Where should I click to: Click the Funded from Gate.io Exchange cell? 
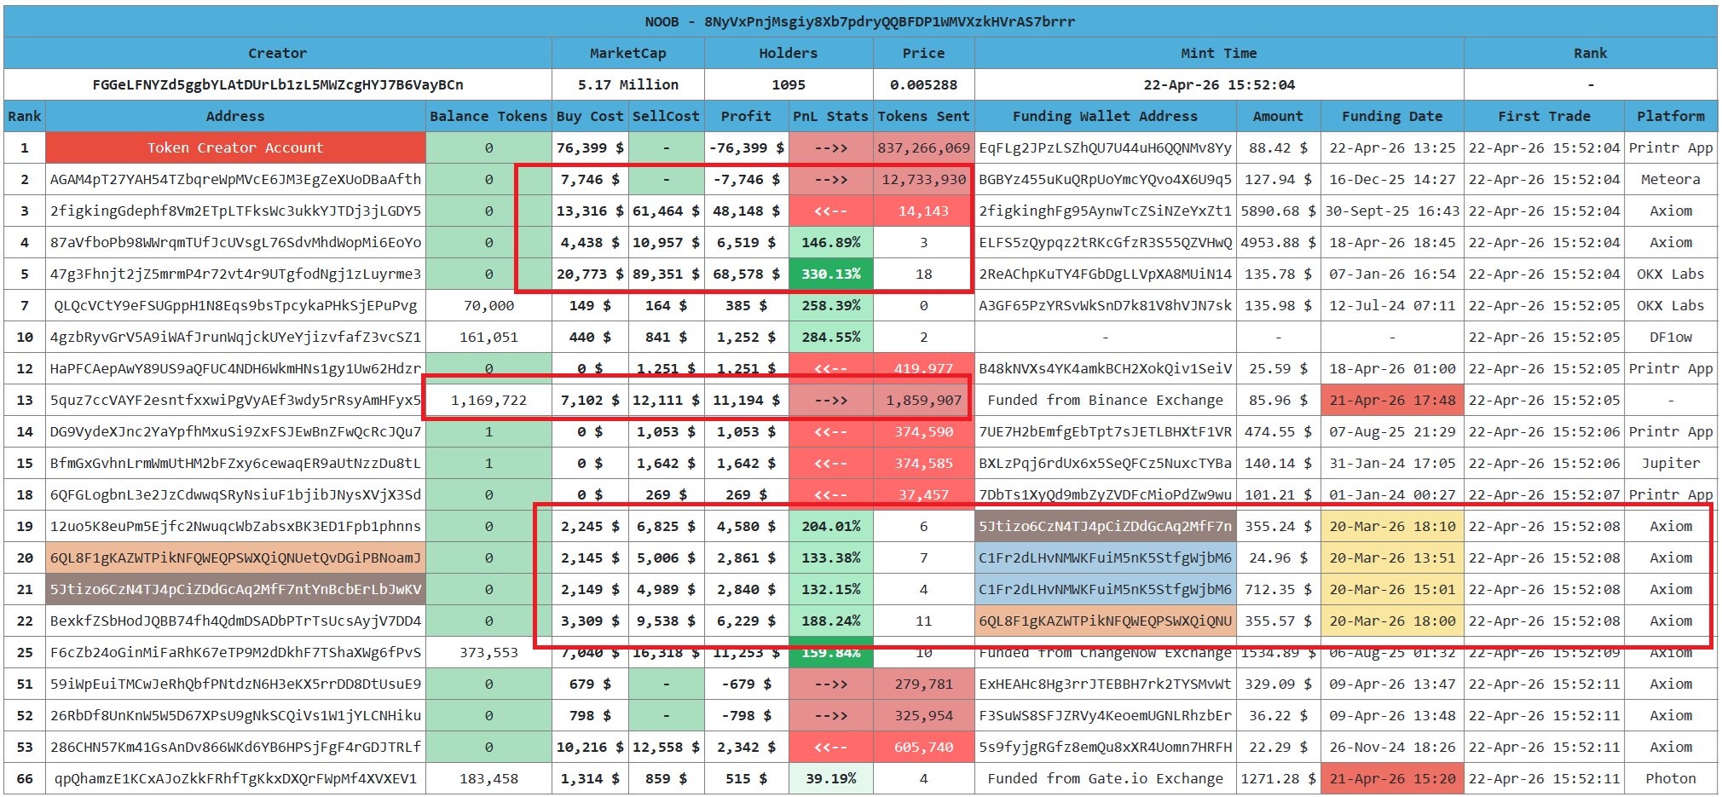point(1105,778)
